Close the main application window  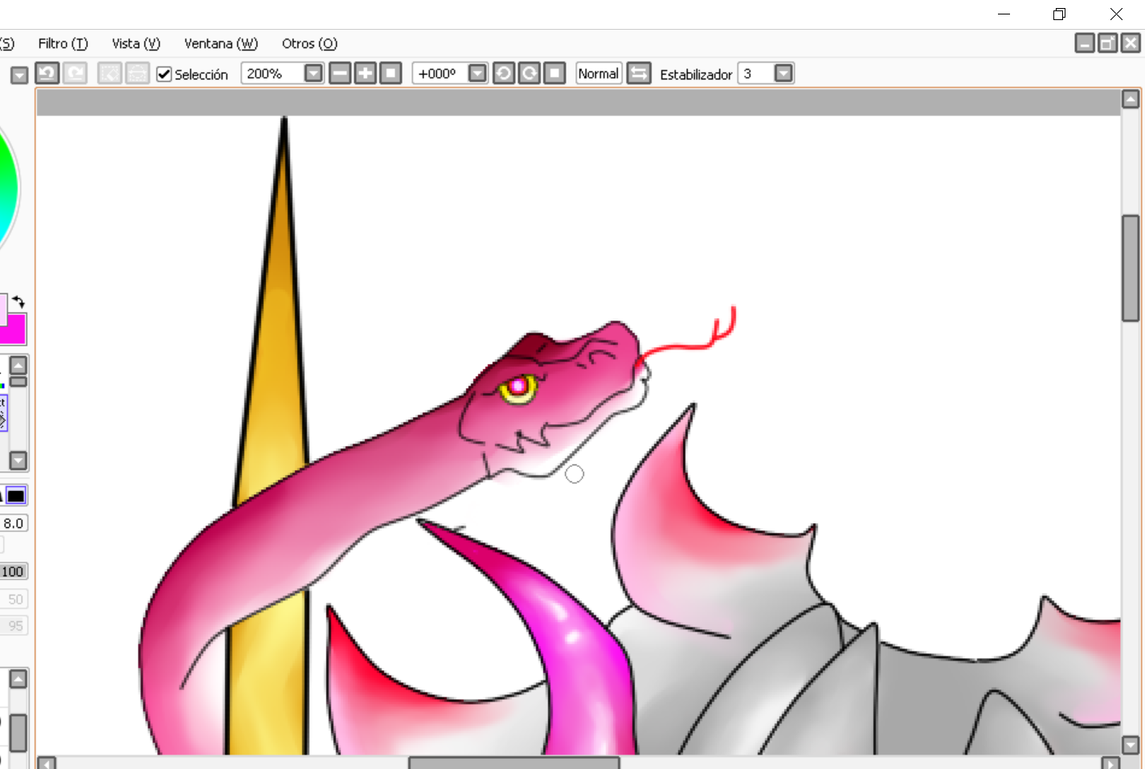(1116, 14)
